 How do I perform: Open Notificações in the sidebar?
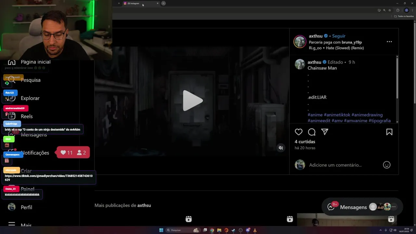click(x=29, y=153)
